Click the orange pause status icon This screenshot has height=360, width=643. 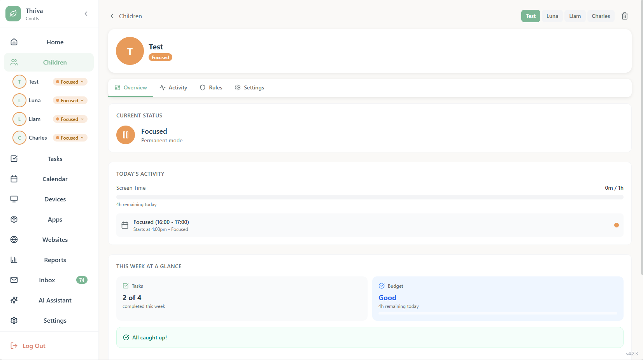[126, 135]
